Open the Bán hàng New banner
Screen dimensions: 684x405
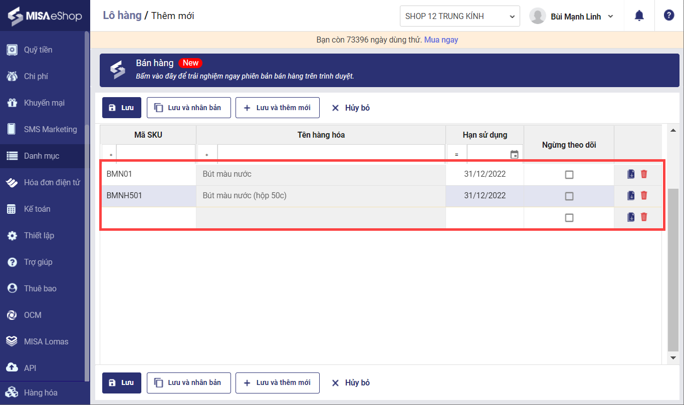(x=389, y=70)
